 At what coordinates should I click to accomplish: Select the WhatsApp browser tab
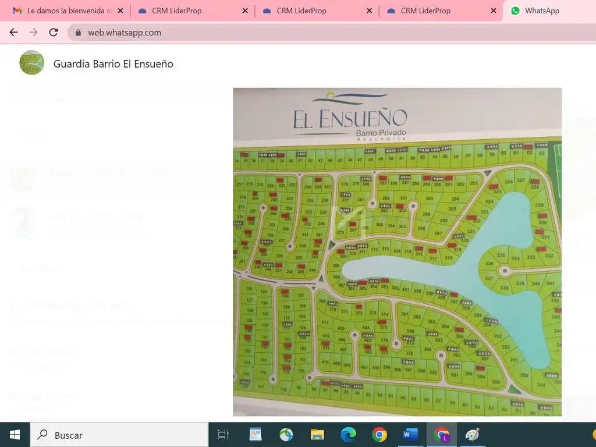click(x=541, y=10)
